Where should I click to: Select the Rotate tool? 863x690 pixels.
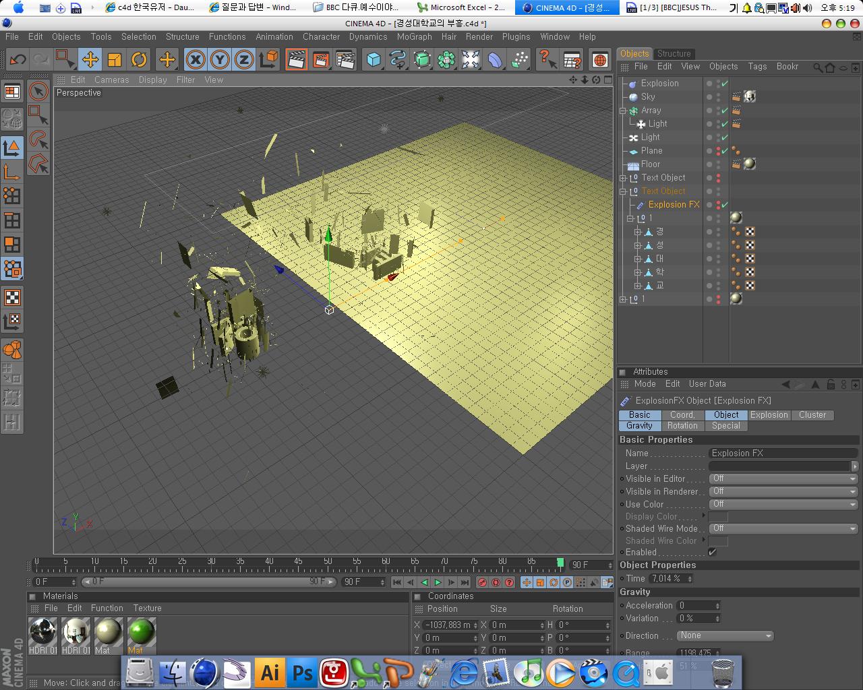pos(139,59)
